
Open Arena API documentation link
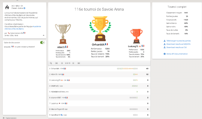coord(177,54)
